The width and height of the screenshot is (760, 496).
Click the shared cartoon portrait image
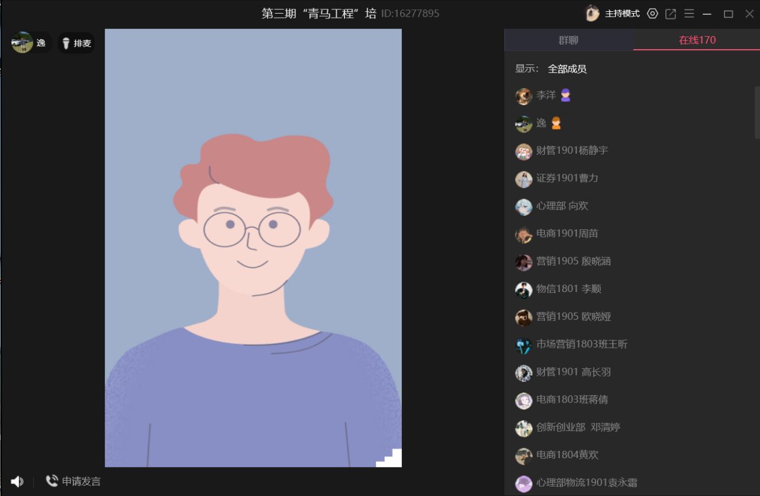point(253,248)
